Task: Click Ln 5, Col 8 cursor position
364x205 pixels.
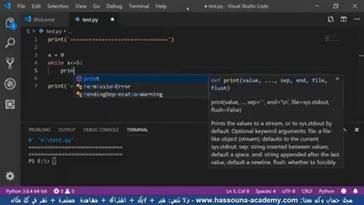Action: [238, 191]
